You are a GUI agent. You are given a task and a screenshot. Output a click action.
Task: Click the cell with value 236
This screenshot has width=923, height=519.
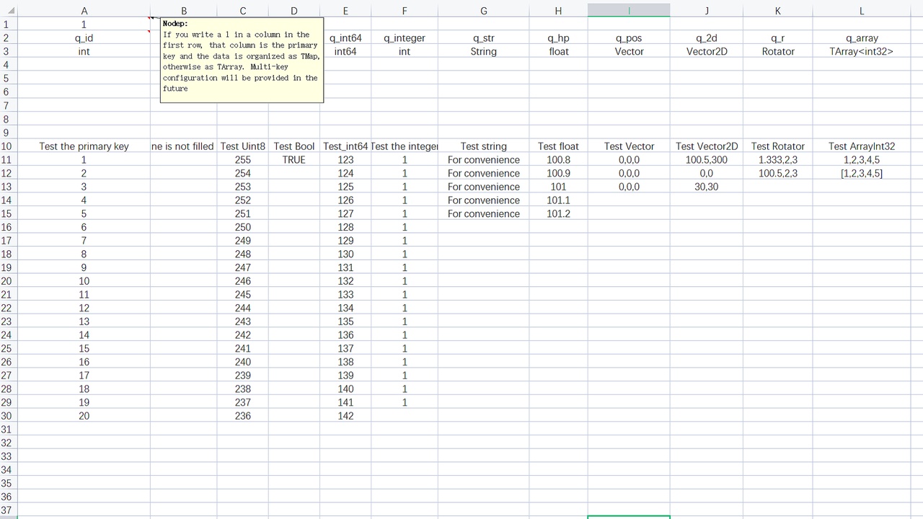[x=243, y=416]
